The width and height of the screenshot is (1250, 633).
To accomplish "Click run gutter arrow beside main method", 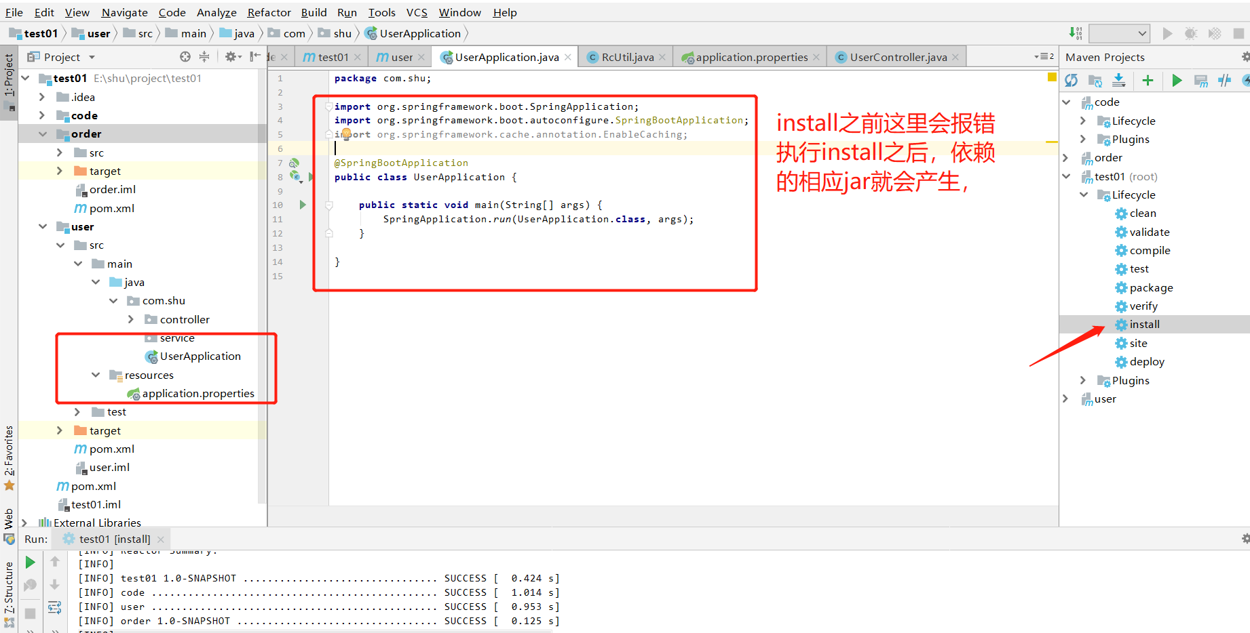I will tap(303, 205).
